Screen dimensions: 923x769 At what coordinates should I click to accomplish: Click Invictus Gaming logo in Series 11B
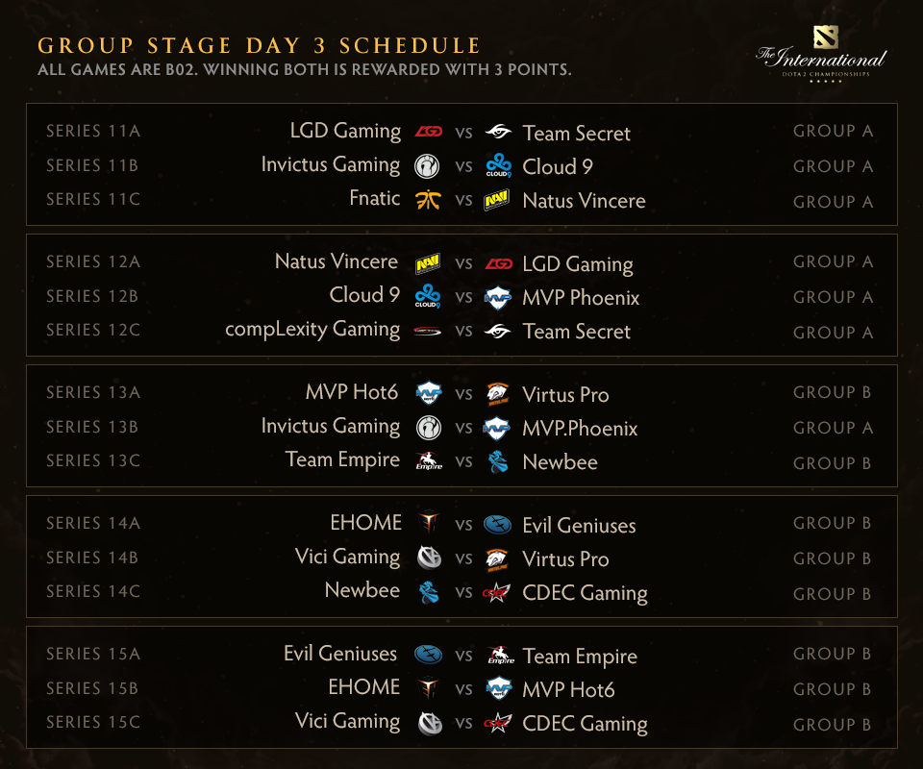coord(428,166)
